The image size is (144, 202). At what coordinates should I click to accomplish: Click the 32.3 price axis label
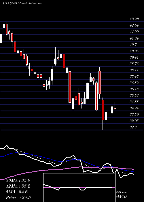coord(133,127)
